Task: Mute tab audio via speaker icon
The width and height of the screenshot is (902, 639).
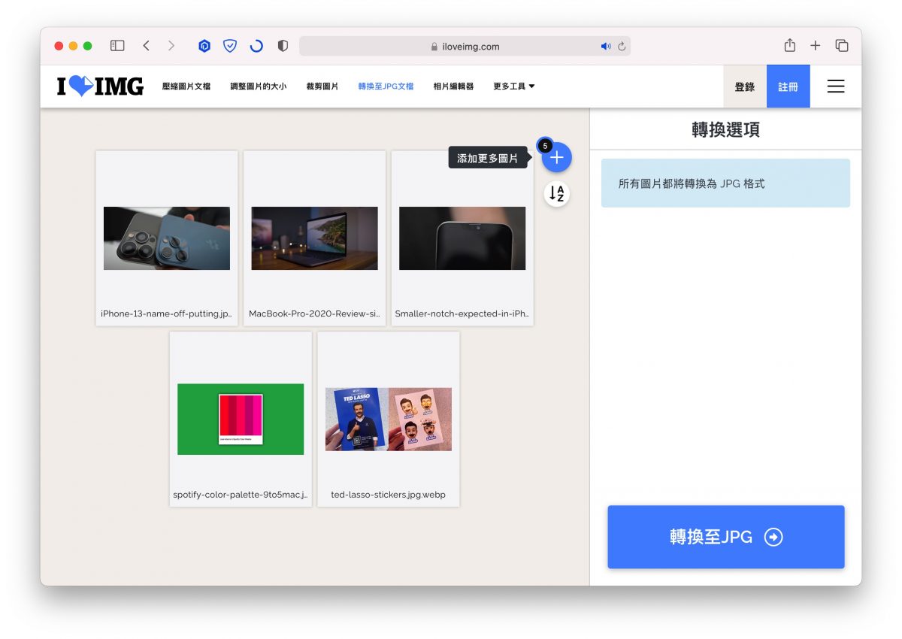Action: (x=606, y=47)
